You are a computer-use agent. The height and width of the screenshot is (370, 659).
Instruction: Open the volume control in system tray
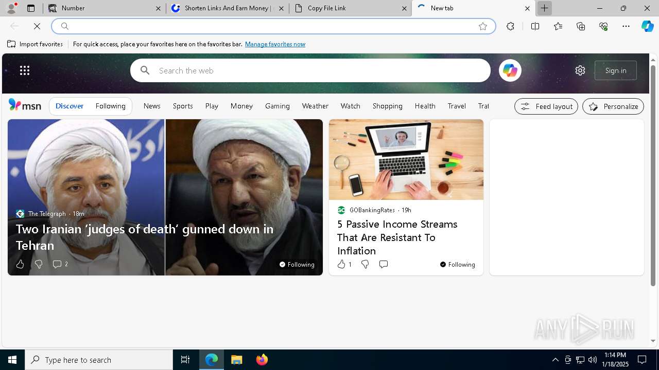pyautogui.click(x=593, y=360)
